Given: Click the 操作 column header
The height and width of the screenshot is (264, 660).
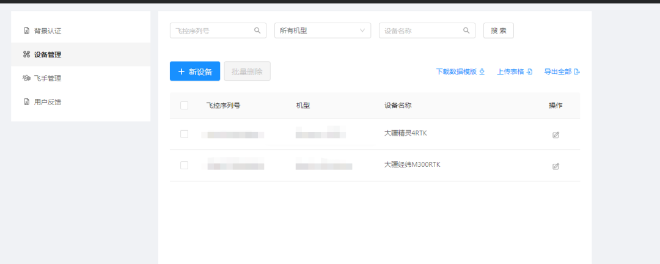Looking at the screenshot, I should tap(555, 105).
